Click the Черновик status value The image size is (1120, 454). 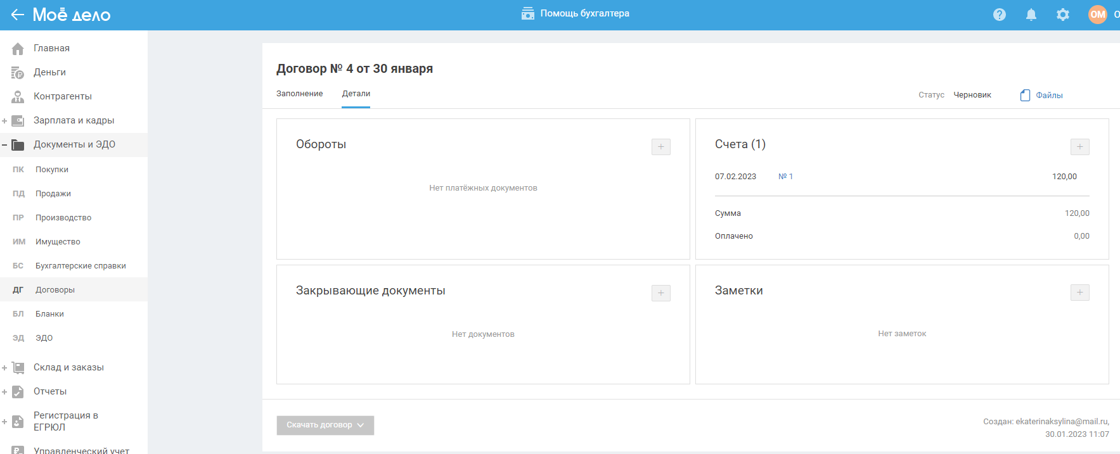[972, 95]
